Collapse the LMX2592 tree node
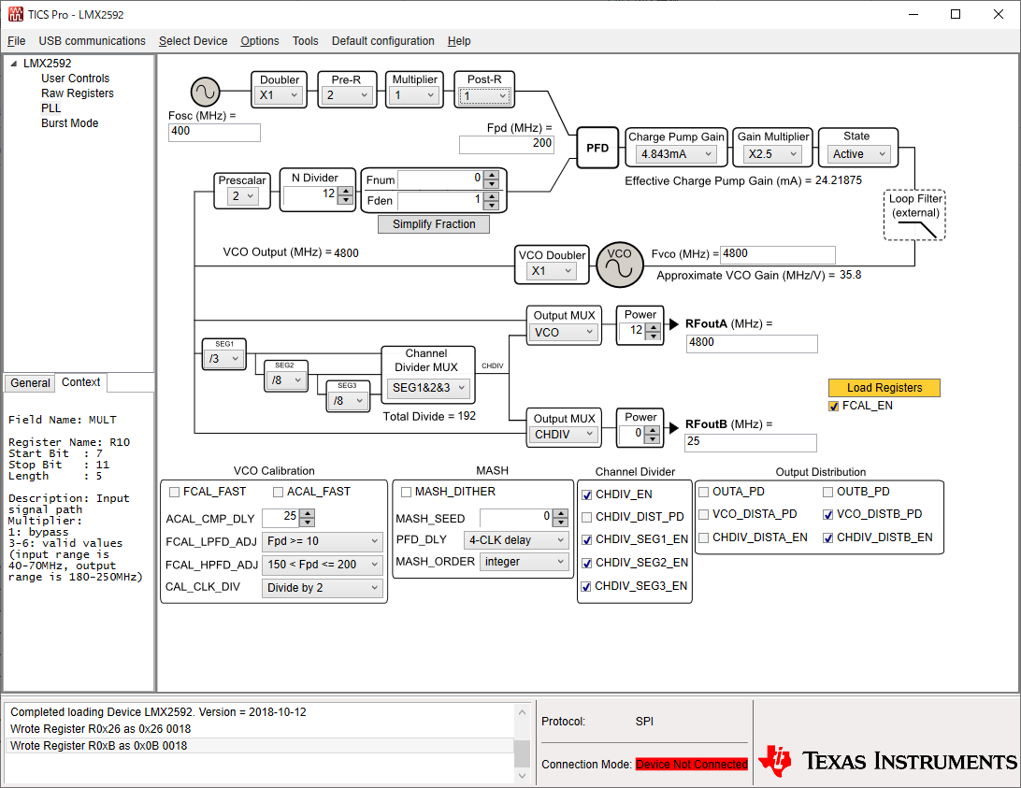Viewport: 1021px width, 788px height. [x=14, y=64]
